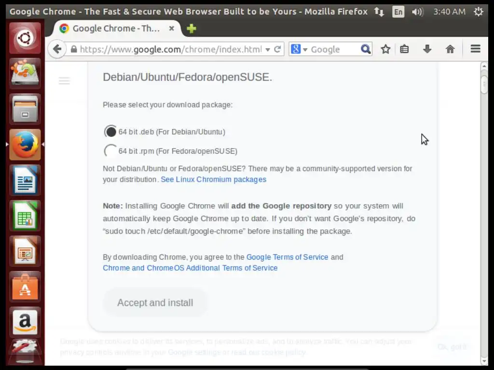Open the system power gear menu
Screen dimensions: 494x370
click(x=478, y=12)
